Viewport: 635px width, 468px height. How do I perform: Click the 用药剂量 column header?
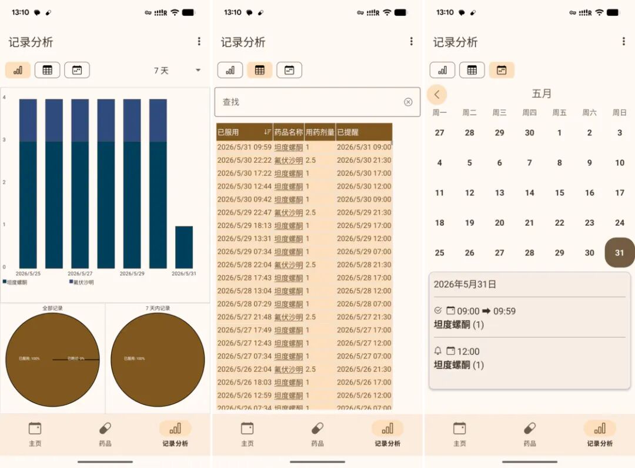click(x=320, y=132)
